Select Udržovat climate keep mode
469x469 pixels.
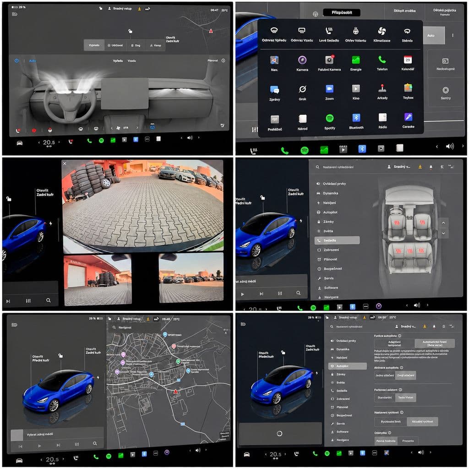pos(115,45)
